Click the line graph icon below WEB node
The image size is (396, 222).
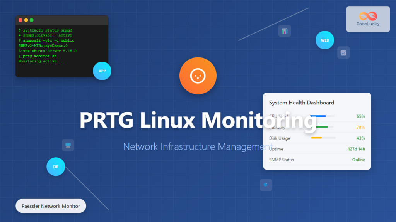click(343, 52)
